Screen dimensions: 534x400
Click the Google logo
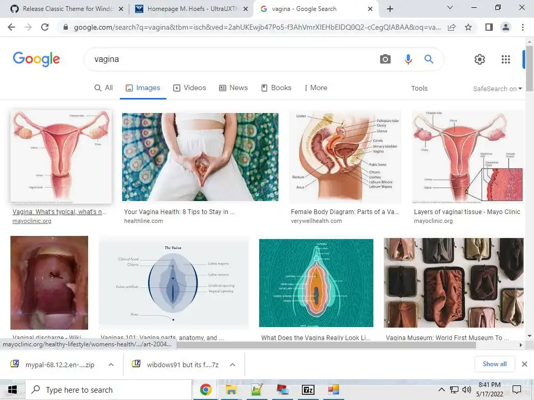37,59
